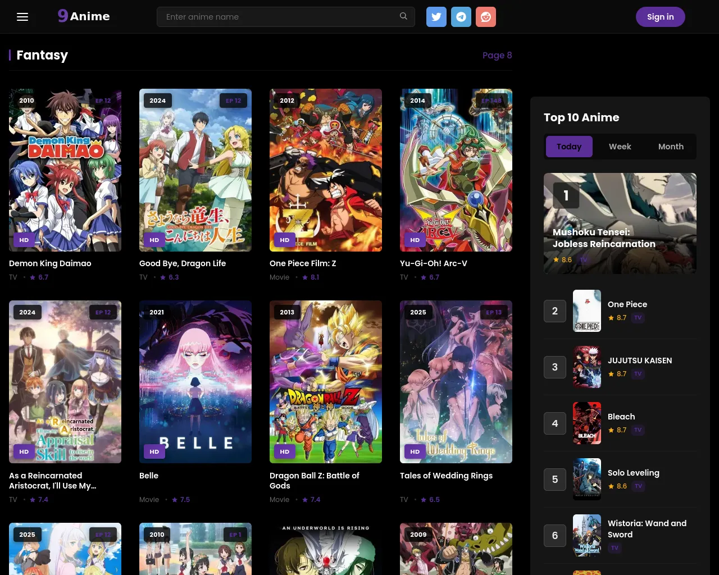The height and width of the screenshot is (575, 719).
Task: Open Appraisal Skill aristocrat poster
Action: (65, 382)
